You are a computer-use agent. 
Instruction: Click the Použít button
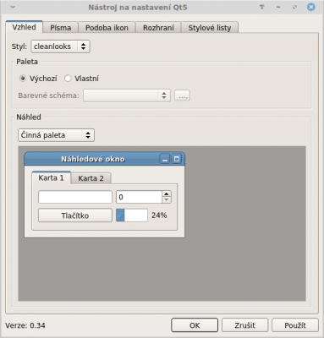[x=295, y=325]
